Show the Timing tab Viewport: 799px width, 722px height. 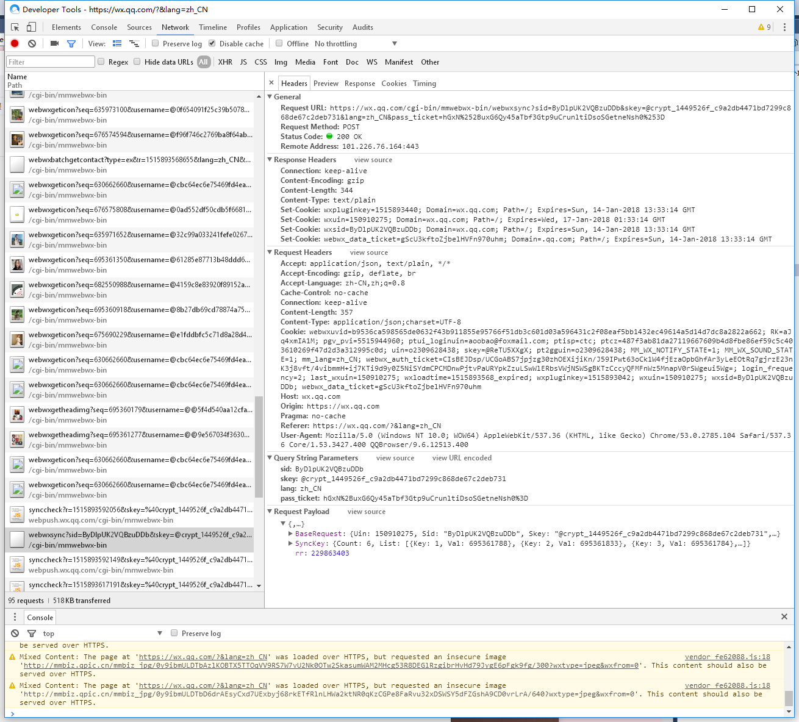pyautogui.click(x=425, y=84)
